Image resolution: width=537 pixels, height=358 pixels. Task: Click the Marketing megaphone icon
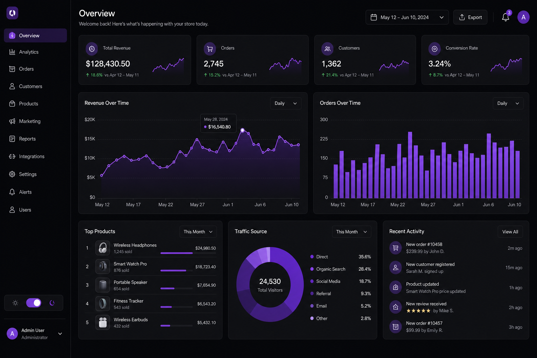12,121
